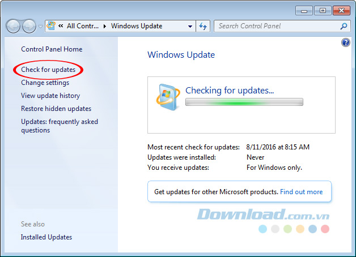Select the Windows Update breadcrumb

(137, 26)
